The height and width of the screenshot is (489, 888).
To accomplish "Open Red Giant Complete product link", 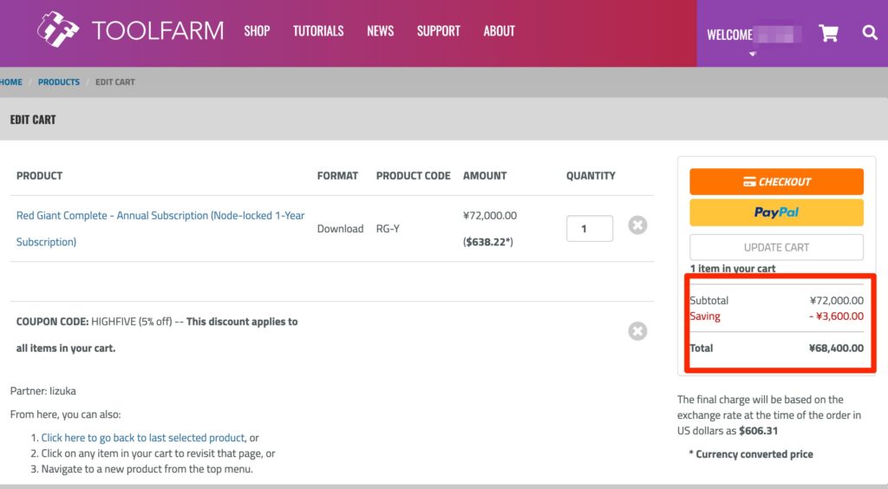I will coord(160,229).
